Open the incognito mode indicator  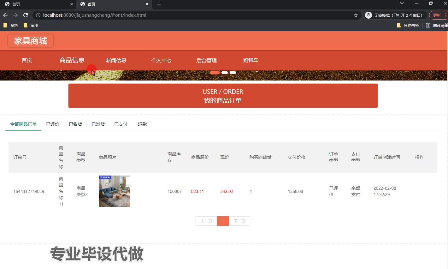pyautogui.click(x=394, y=15)
